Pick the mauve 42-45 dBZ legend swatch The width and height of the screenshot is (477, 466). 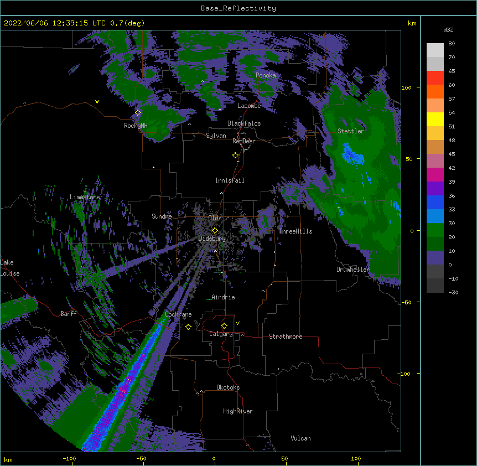click(435, 160)
